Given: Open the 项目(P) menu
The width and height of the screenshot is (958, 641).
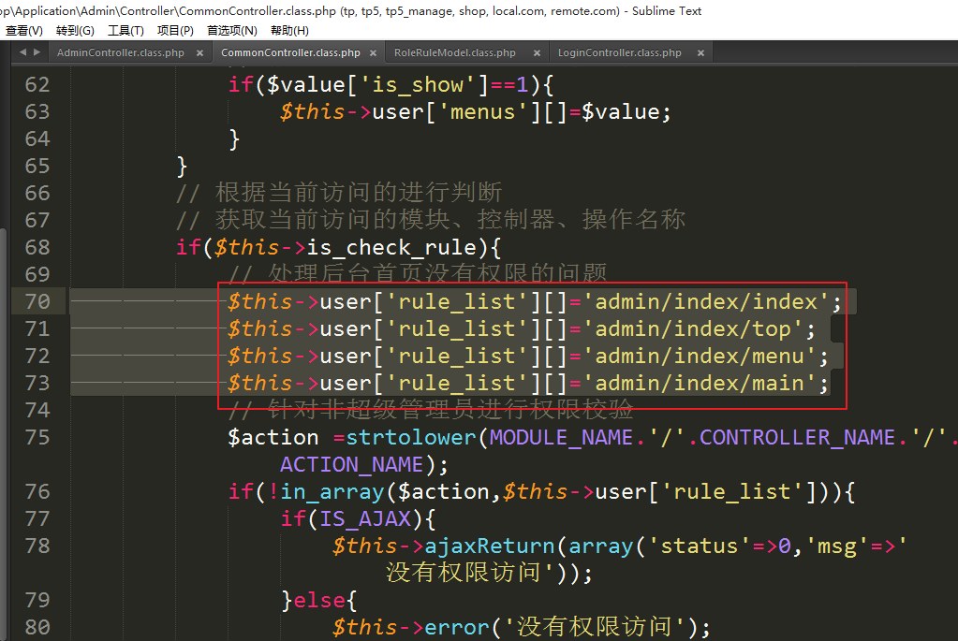Looking at the screenshot, I should (x=175, y=31).
